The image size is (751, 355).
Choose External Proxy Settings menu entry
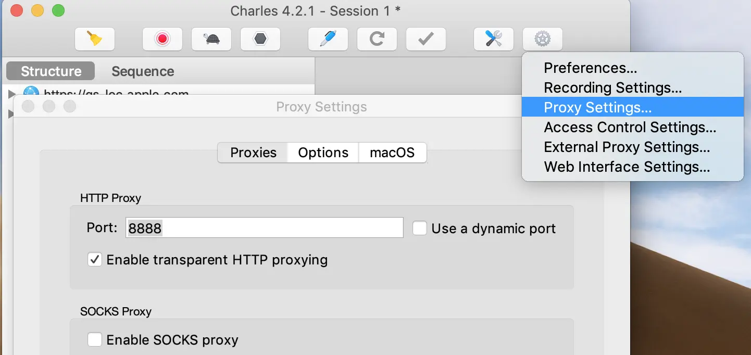627,147
